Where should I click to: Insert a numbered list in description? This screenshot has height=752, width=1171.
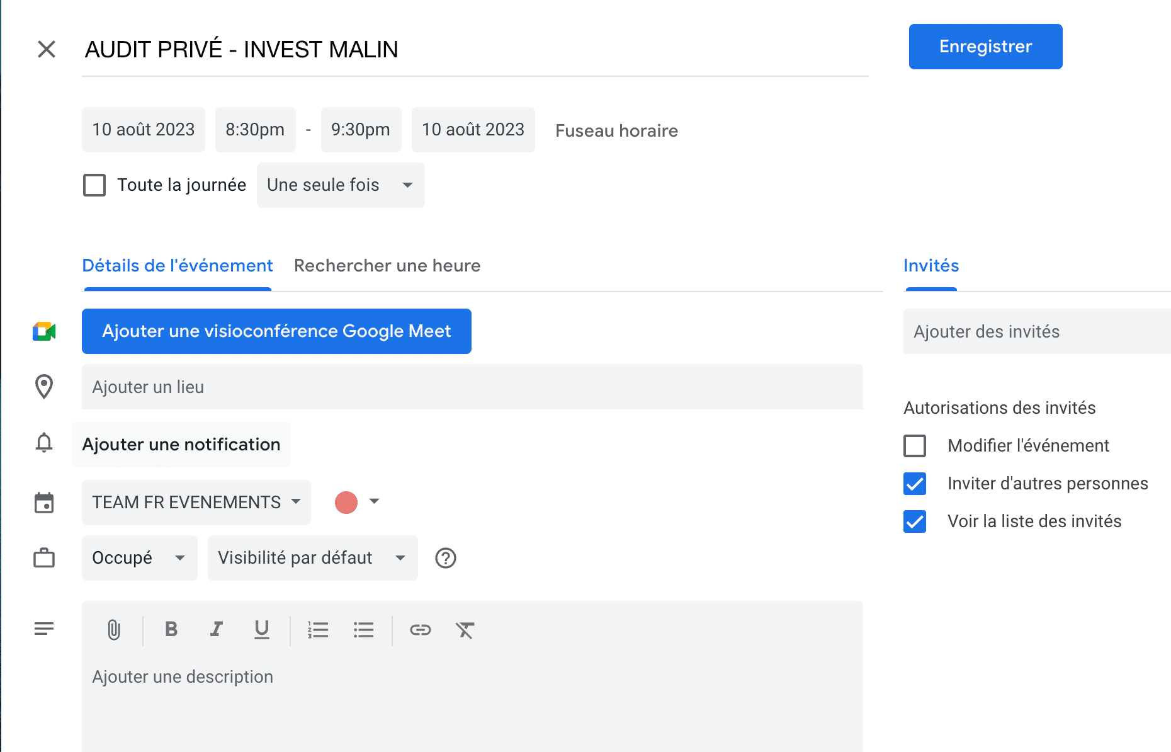tap(318, 630)
